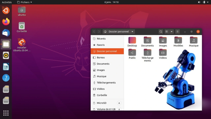Select Récents in the sidebar
The image size is (211, 119).
point(101,39)
